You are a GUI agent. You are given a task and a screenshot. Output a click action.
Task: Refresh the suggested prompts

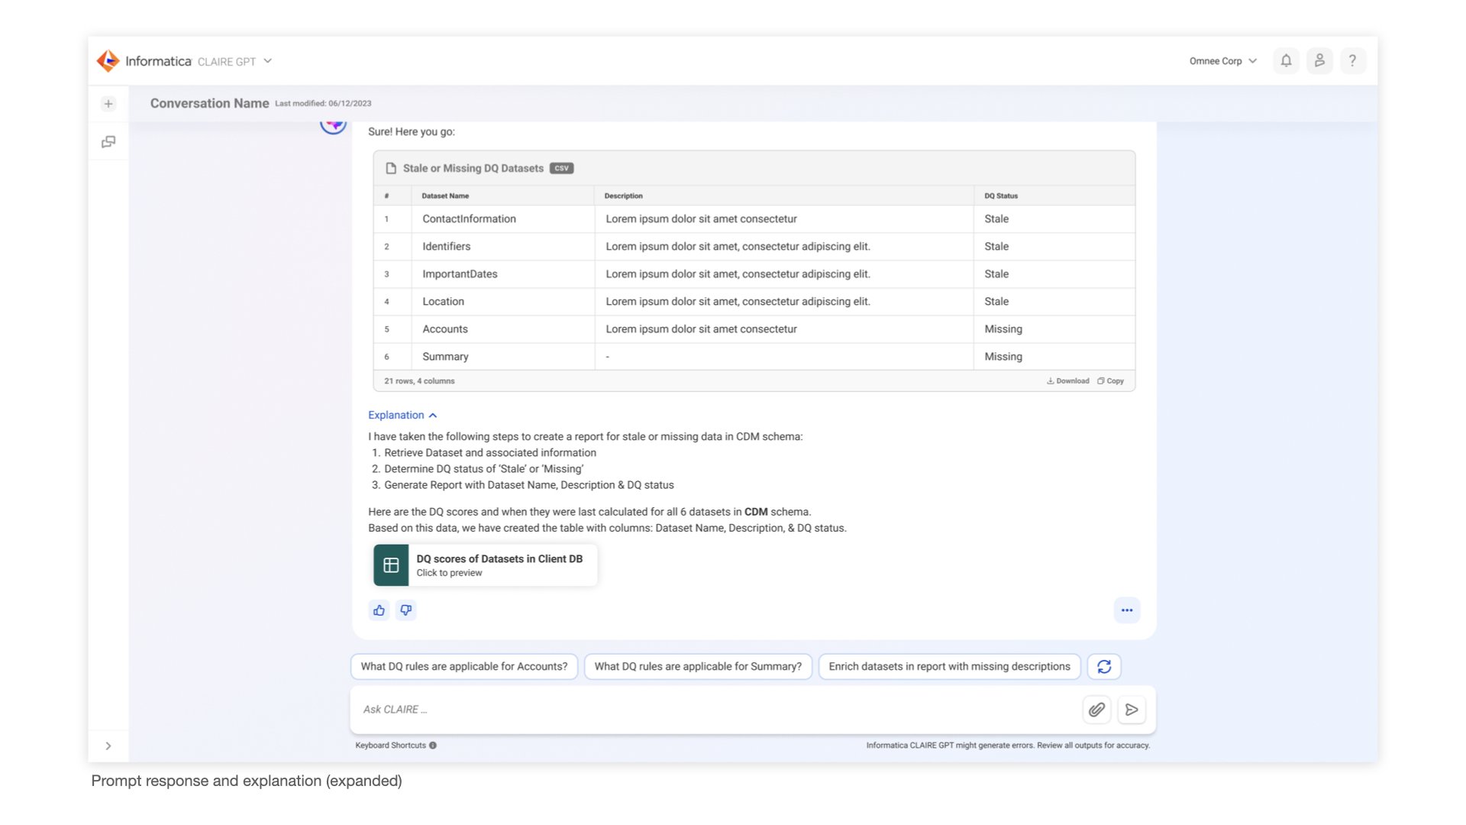click(x=1104, y=667)
